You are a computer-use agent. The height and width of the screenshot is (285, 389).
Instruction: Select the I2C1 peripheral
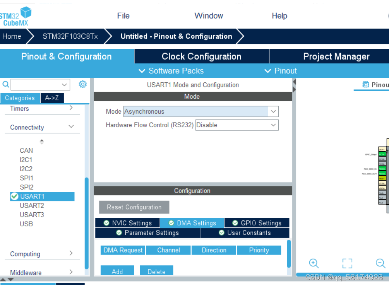[x=26, y=160]
